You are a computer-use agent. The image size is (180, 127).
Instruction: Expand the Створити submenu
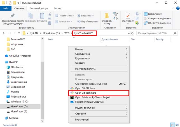click(x=99, y=114)
